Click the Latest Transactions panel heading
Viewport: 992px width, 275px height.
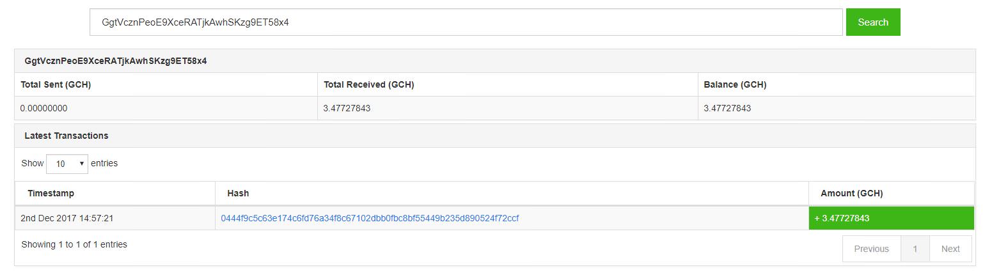67,136
